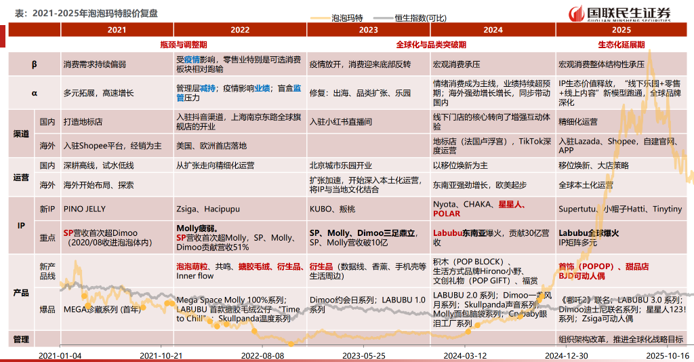Select the 管理 row label

point(21,338)
